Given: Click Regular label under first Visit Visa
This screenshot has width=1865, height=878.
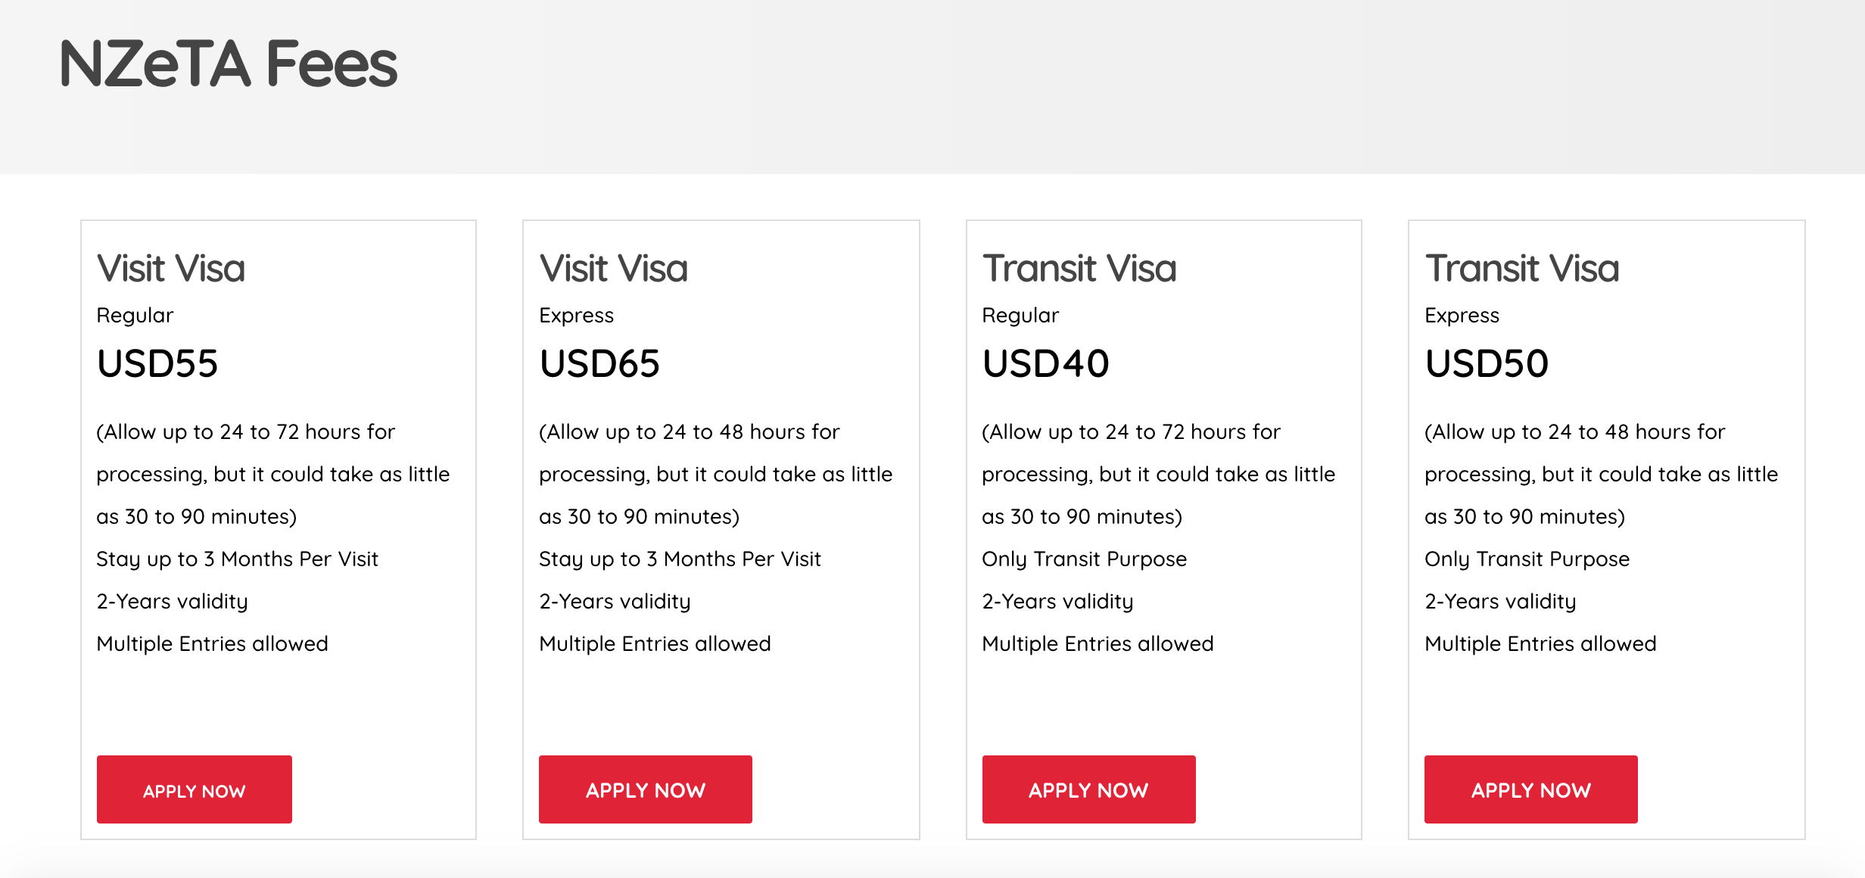Looking at the screenshot, I should tap(135, 316).
